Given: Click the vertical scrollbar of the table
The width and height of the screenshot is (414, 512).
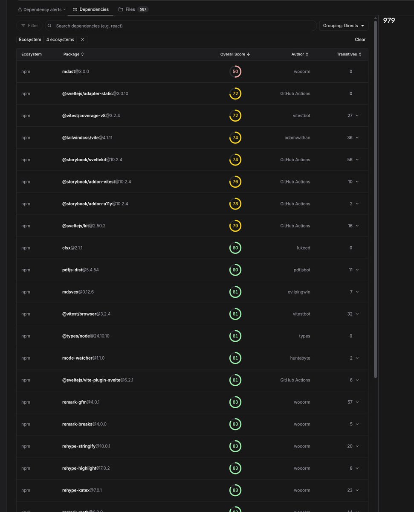Looking at the screenshot, I should [375, 198].
